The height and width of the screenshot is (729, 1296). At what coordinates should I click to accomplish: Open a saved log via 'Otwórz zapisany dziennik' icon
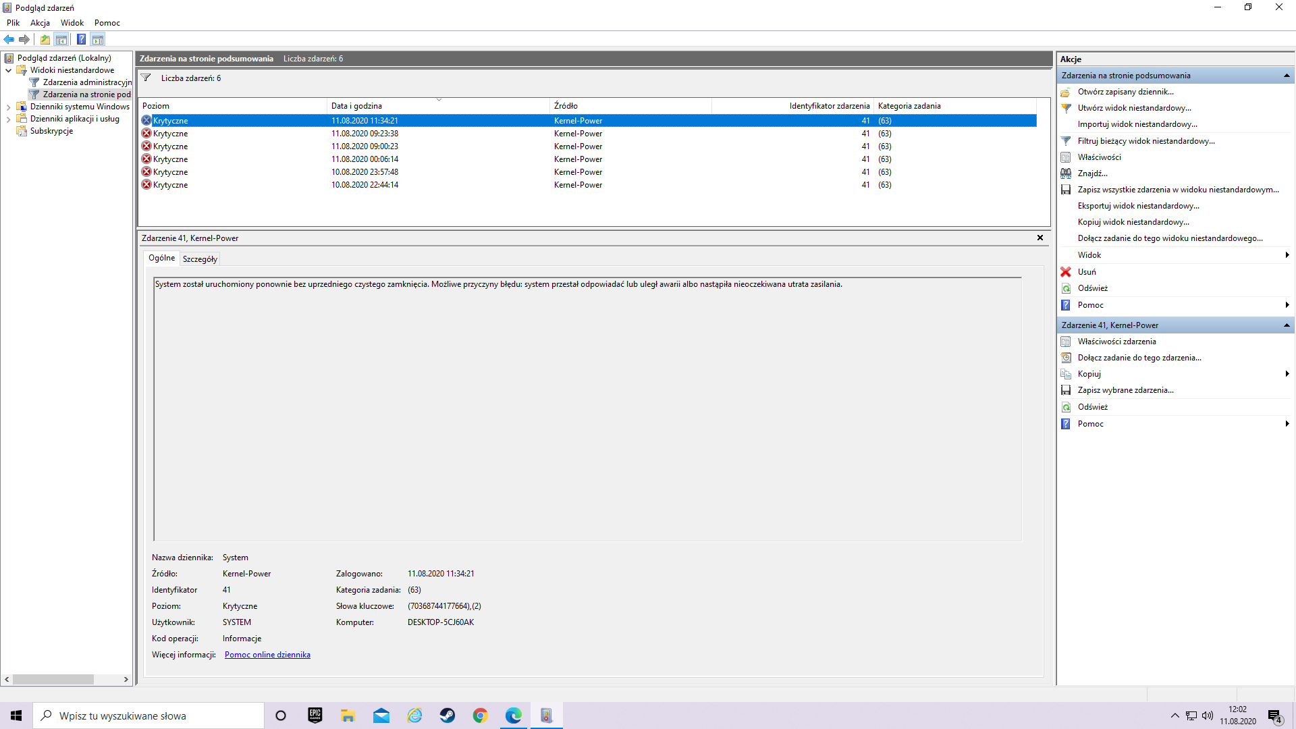pyautogui.click(x=1066, y=91)
